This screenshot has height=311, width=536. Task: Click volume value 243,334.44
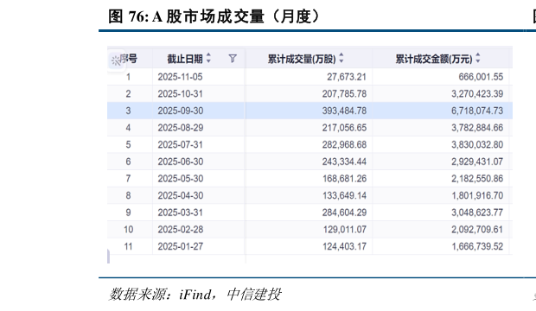(344, 162)
